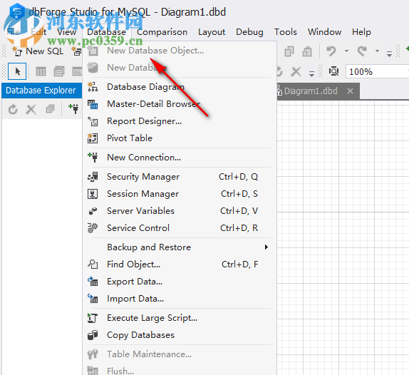The width and height of the screenshot is (409, 375).
Task: Select Import Data... from menu
Action: [x=179, y=299]
